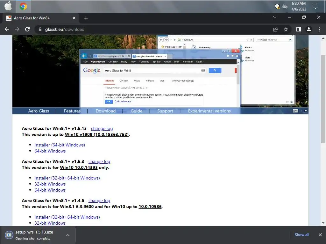This screenshot has width=326, height=244.
Task: Open change log for v1.5.13
Action: coord(102,128)
